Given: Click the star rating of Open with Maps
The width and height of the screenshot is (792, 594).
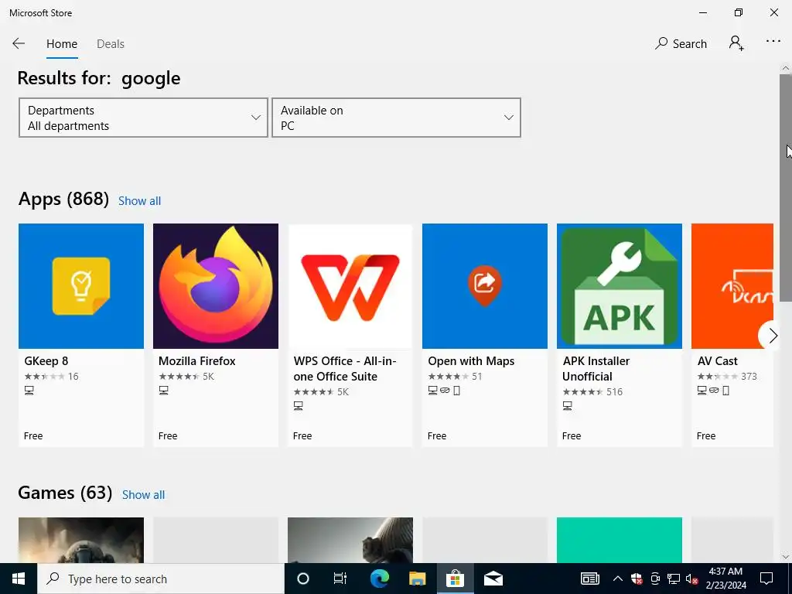Looking at the screenshot, I should 448,377.
